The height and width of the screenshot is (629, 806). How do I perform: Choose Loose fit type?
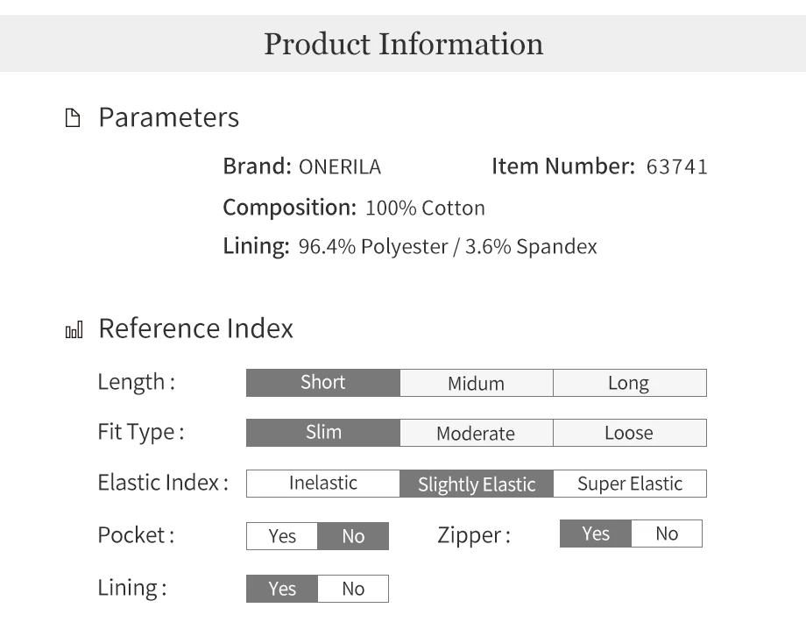[x=630, y=433]
